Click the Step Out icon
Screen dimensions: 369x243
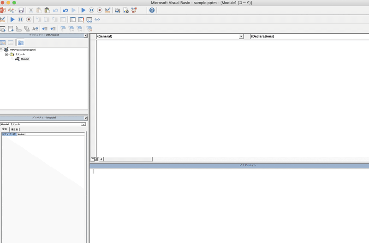click(55, 19)
